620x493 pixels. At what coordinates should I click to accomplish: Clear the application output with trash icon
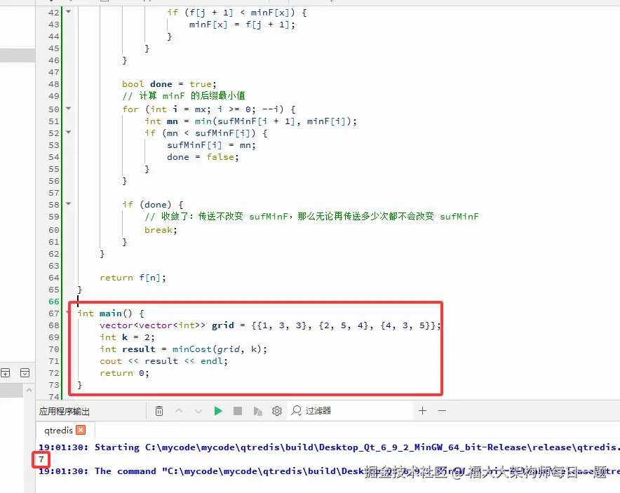click(x=159, y=411)
